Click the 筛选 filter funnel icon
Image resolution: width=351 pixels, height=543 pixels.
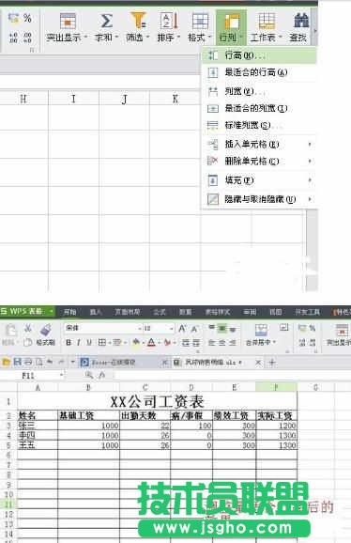point(138,20)
